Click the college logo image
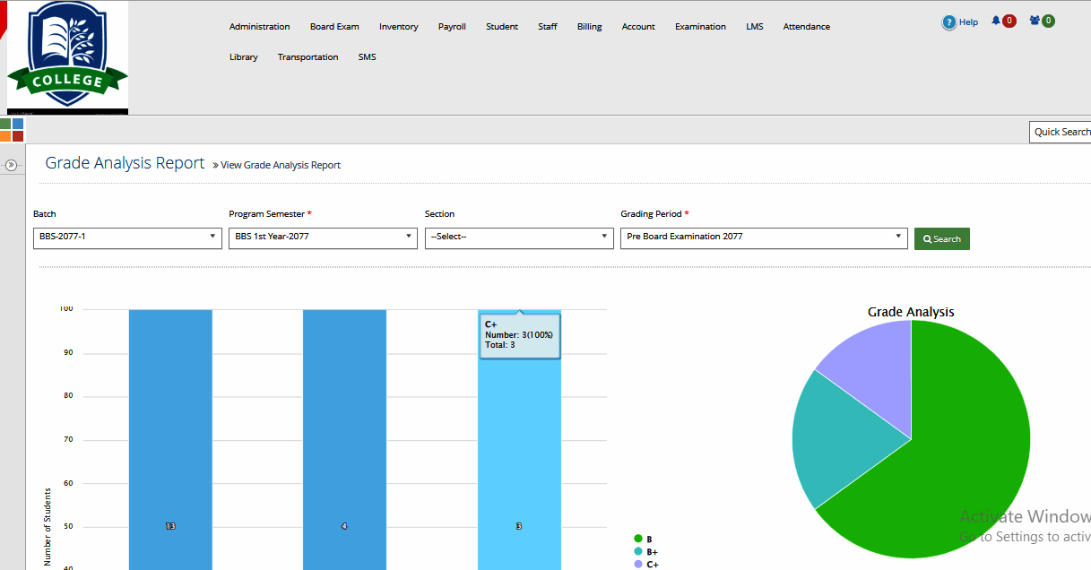 click(x=67, y=57)
